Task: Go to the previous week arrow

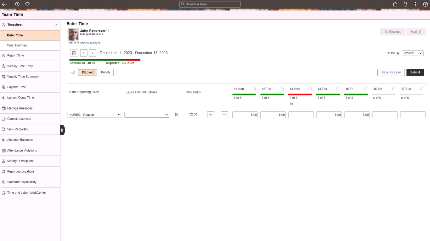Action: [x=84, y=53]
